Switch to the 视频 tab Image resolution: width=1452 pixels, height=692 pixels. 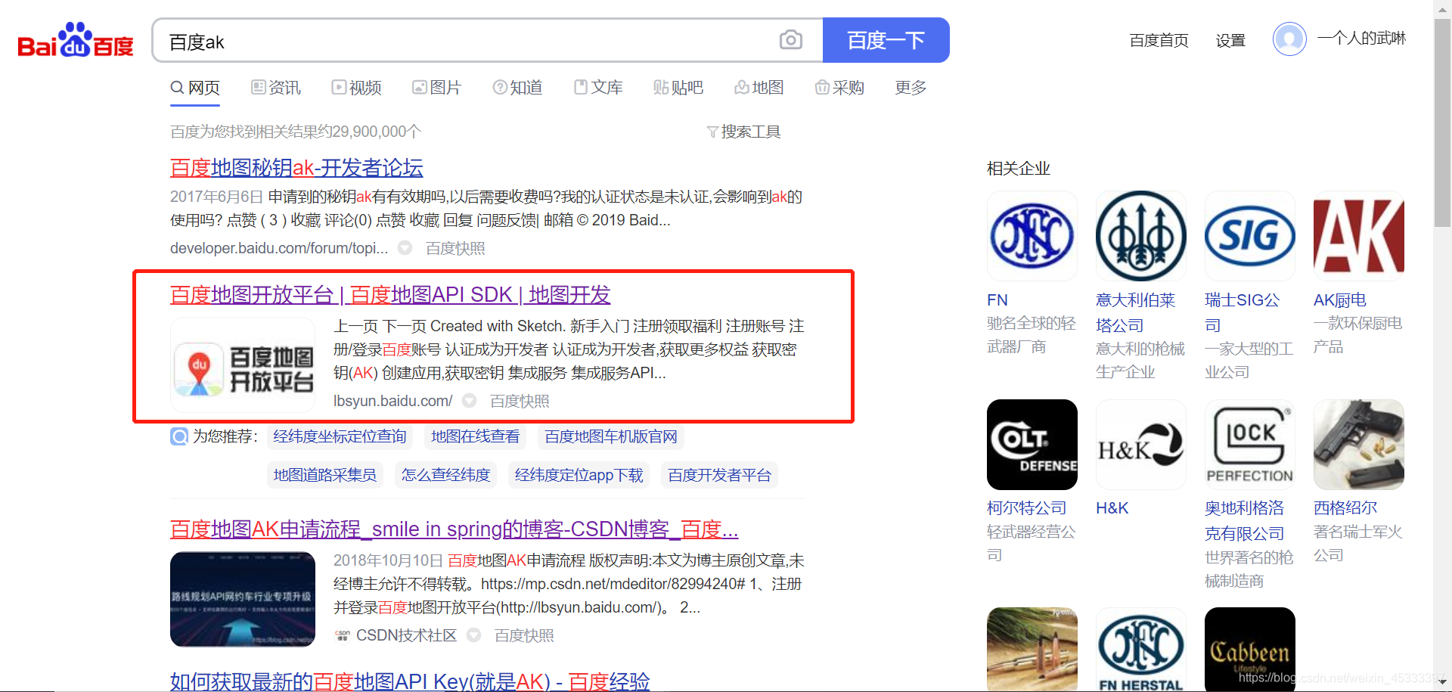[356, 88]
